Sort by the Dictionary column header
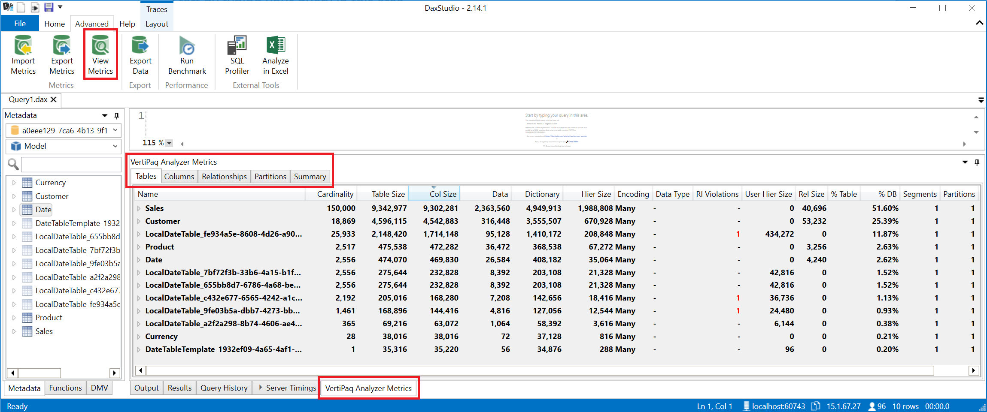Screen dimensions: 987x412 point(537,194)
